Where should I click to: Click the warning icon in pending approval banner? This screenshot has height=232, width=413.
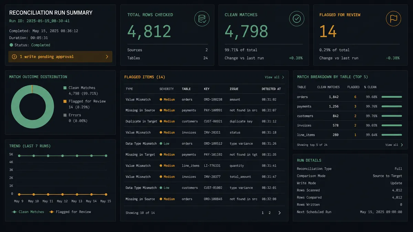[14, 57]
